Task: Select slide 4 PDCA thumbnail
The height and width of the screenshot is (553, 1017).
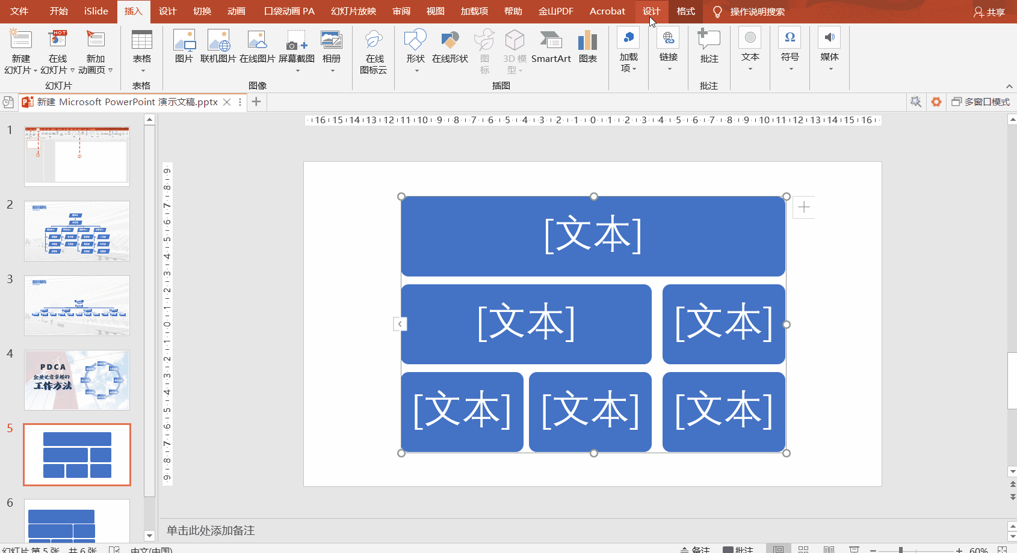Action: click(77, 380)
